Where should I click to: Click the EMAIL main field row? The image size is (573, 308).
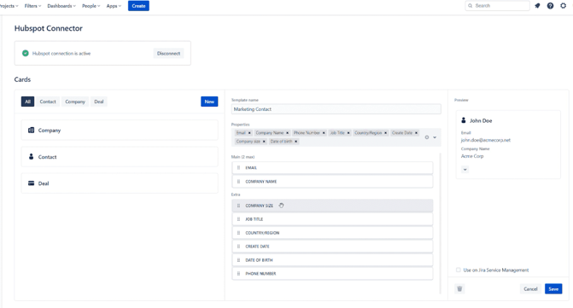332,168
